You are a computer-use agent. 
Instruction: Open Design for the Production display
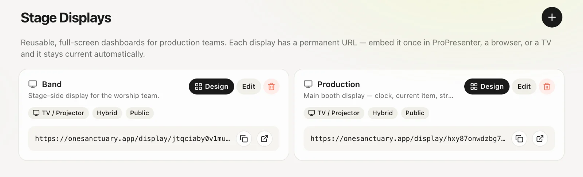pyautogui.click(x=487, y=87)
